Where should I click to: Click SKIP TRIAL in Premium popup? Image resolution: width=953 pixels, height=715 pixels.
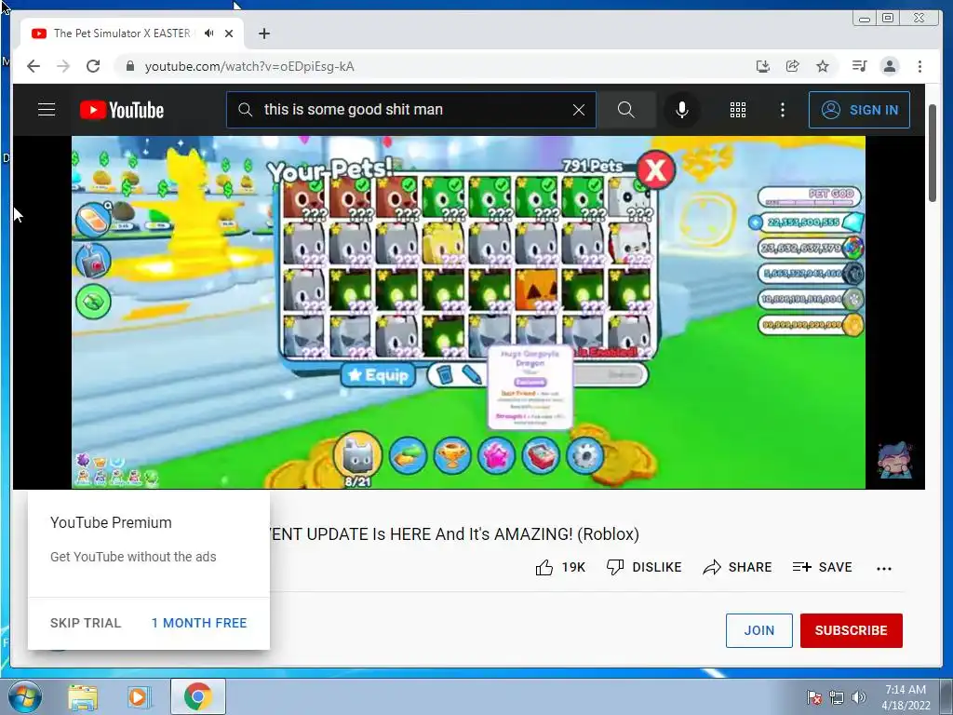pyautogui.click(x=86, y=623)
